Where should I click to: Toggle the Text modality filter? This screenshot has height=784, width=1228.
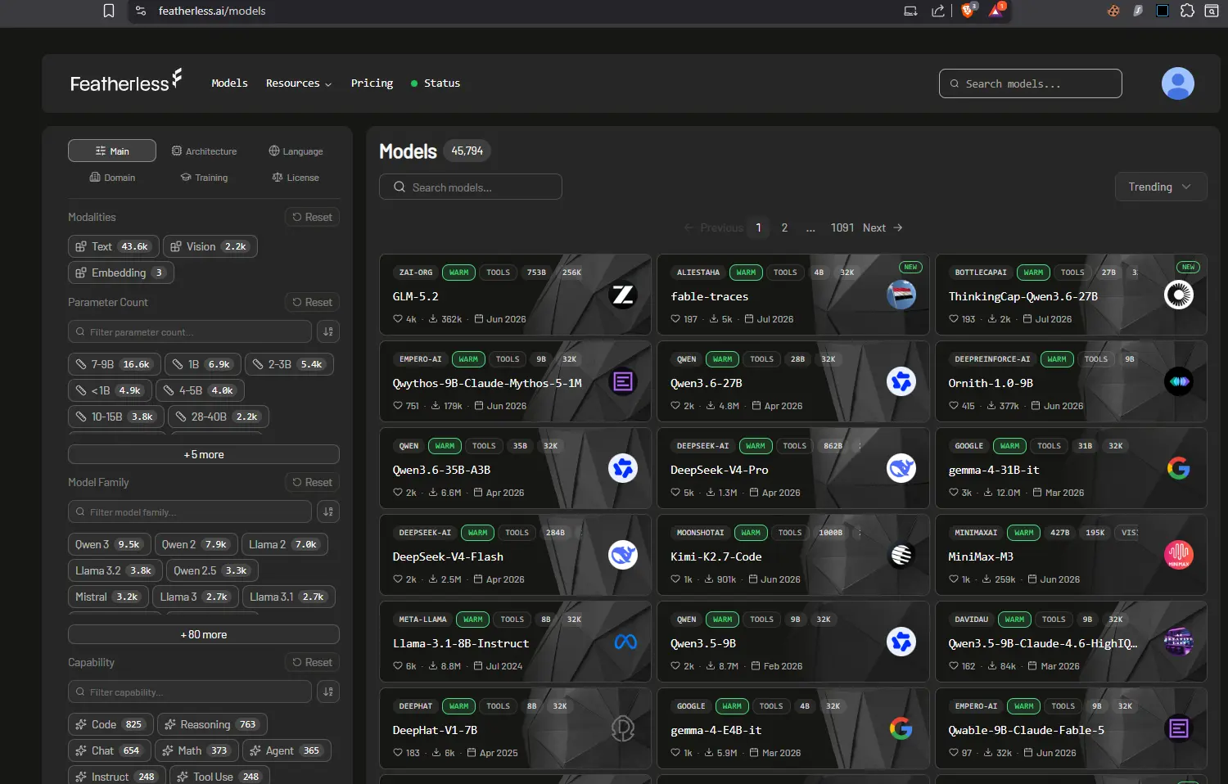114,246
